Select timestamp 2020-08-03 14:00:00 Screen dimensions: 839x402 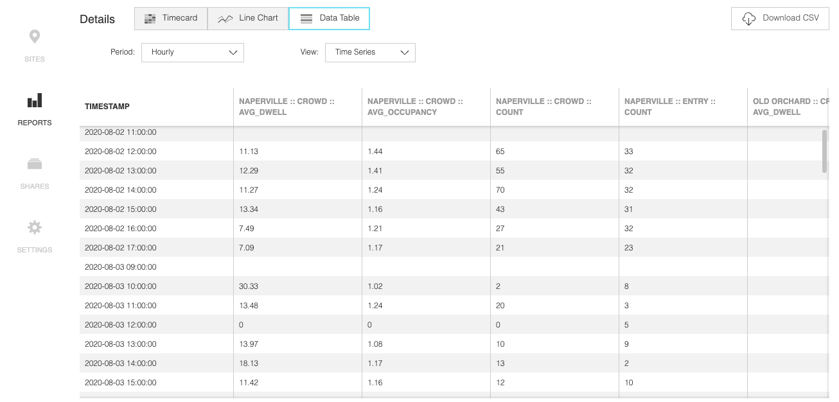click(x=121, y=363)
